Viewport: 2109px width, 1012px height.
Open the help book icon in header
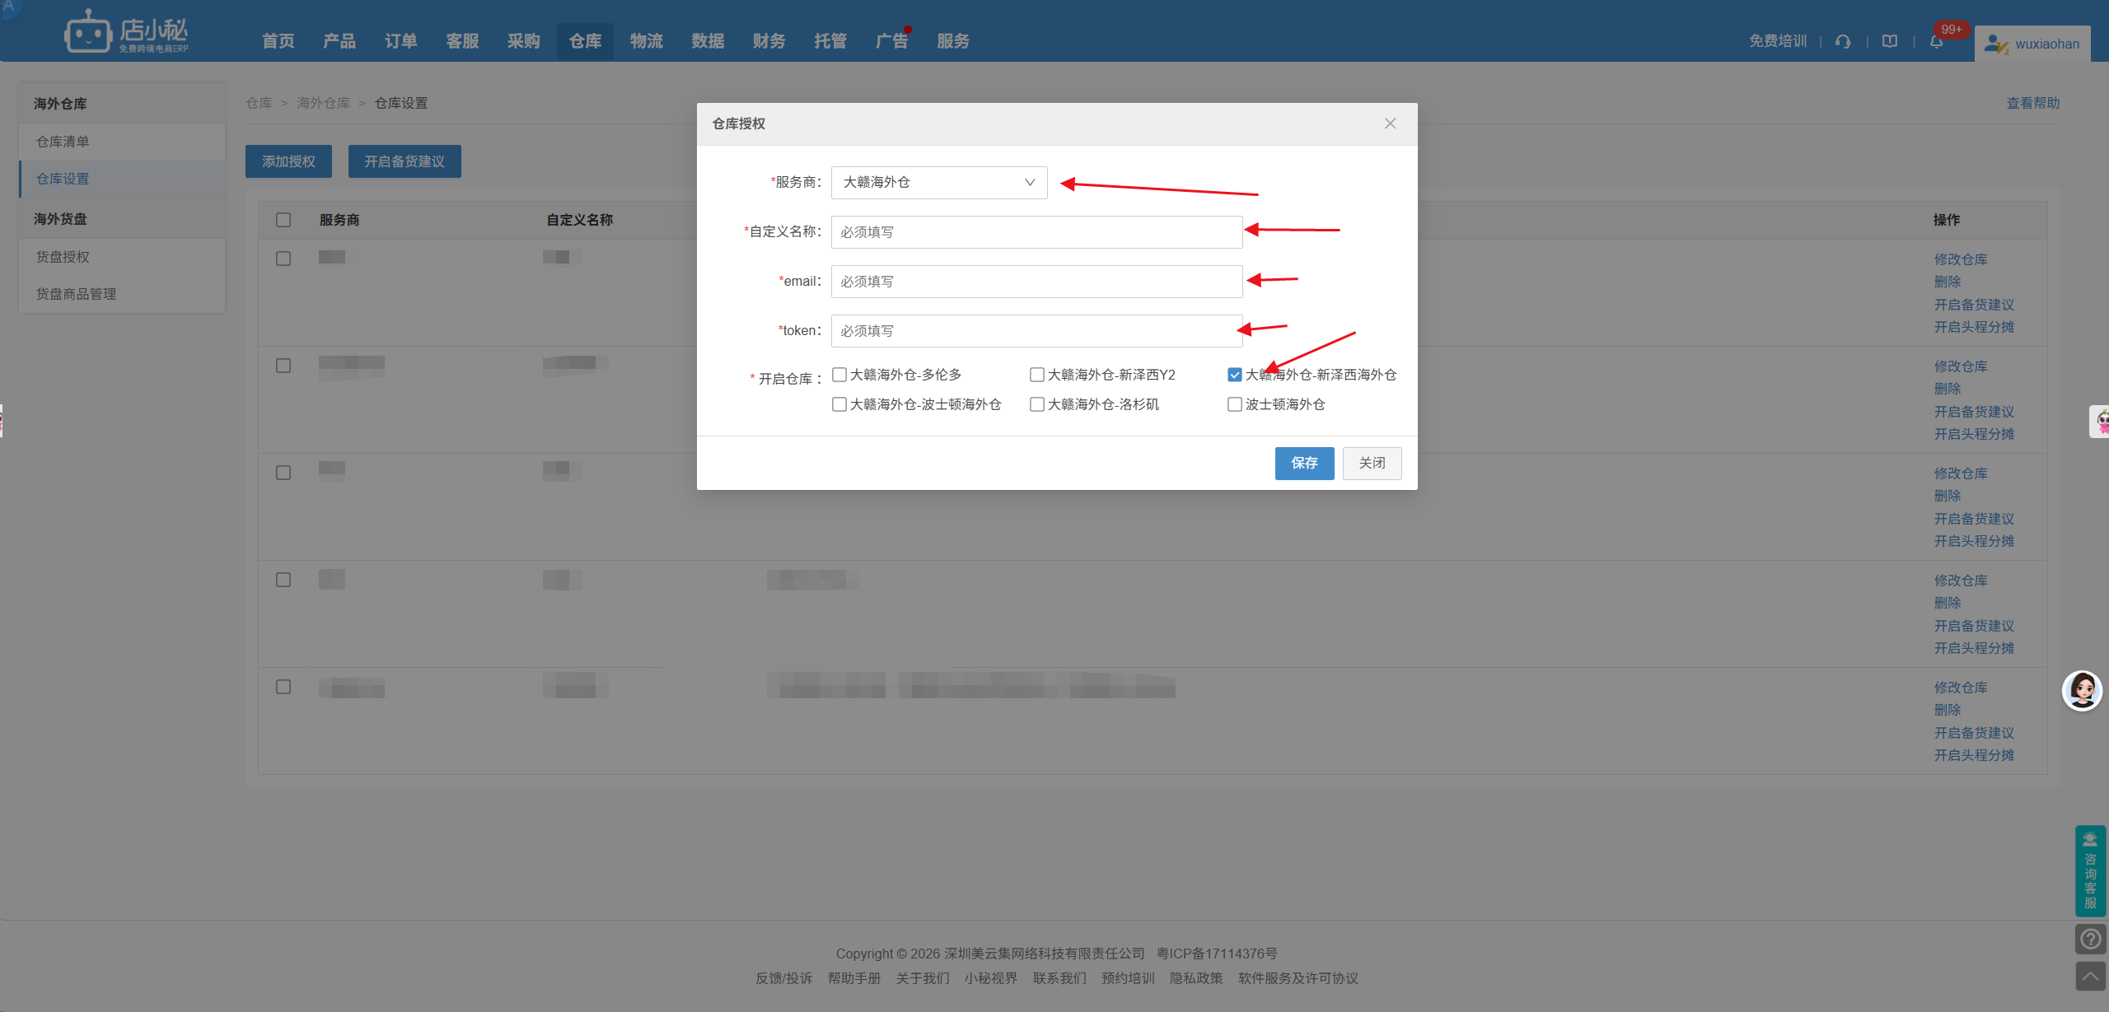[1890, 41]
